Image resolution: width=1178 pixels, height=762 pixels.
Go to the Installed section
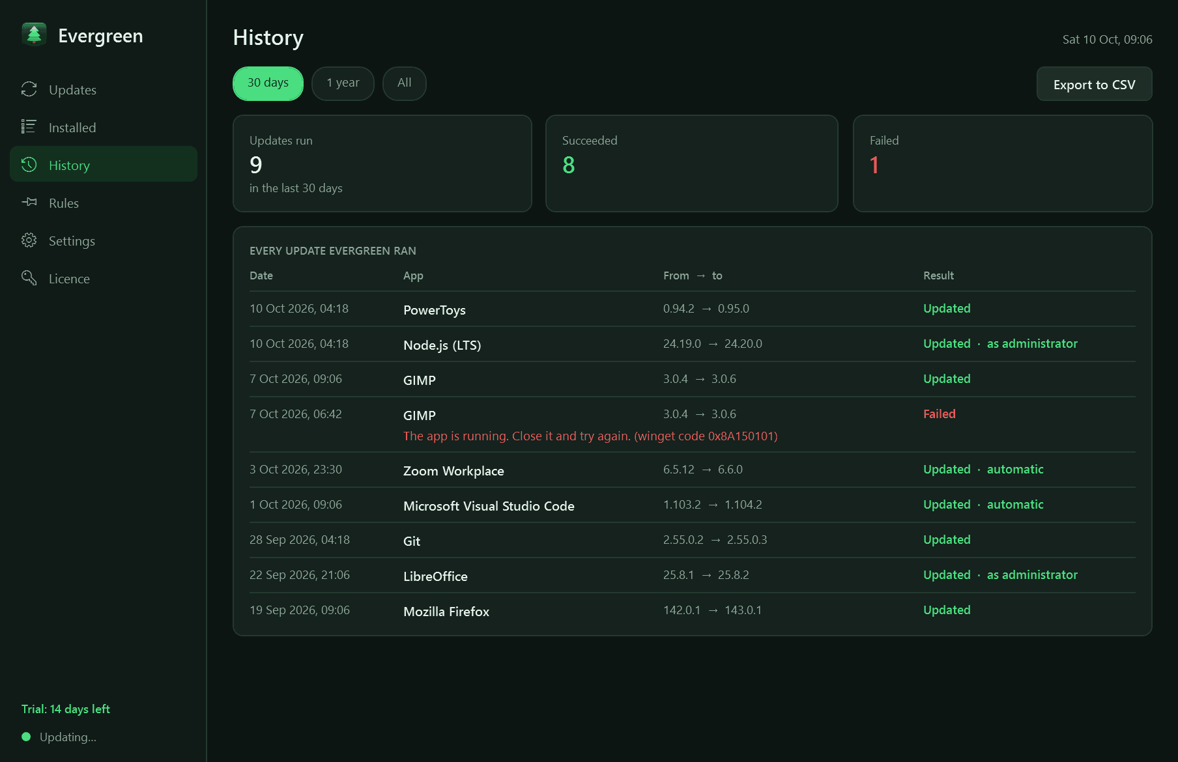point(104,128)
